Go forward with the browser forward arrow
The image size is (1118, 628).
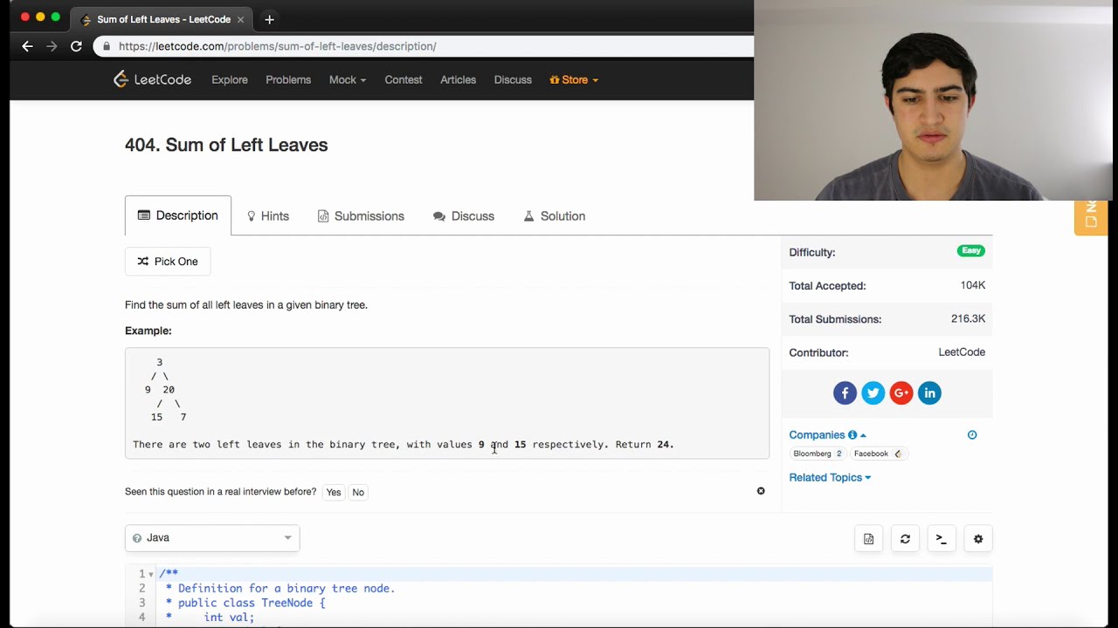coord(52,46)
